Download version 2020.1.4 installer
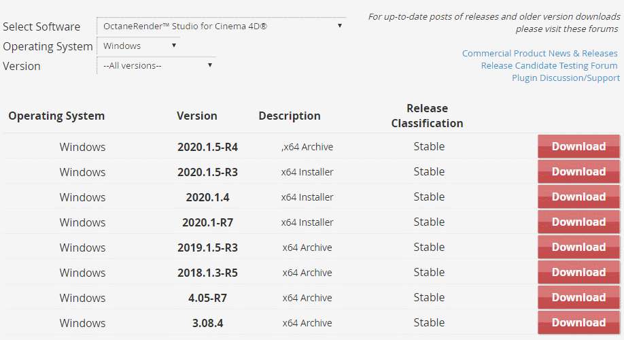This screenshot has width=624, height=340. 578,197
